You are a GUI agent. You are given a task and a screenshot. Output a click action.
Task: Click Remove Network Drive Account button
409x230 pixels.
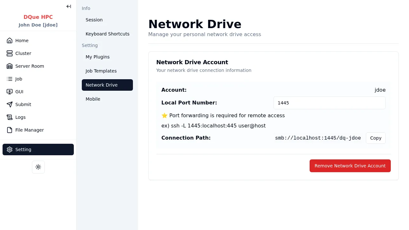[350, 166]
